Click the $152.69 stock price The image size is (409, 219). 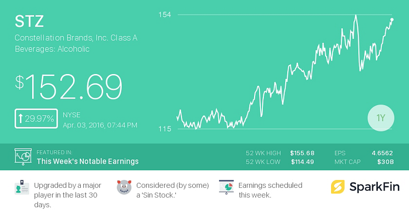pos(69,87)
